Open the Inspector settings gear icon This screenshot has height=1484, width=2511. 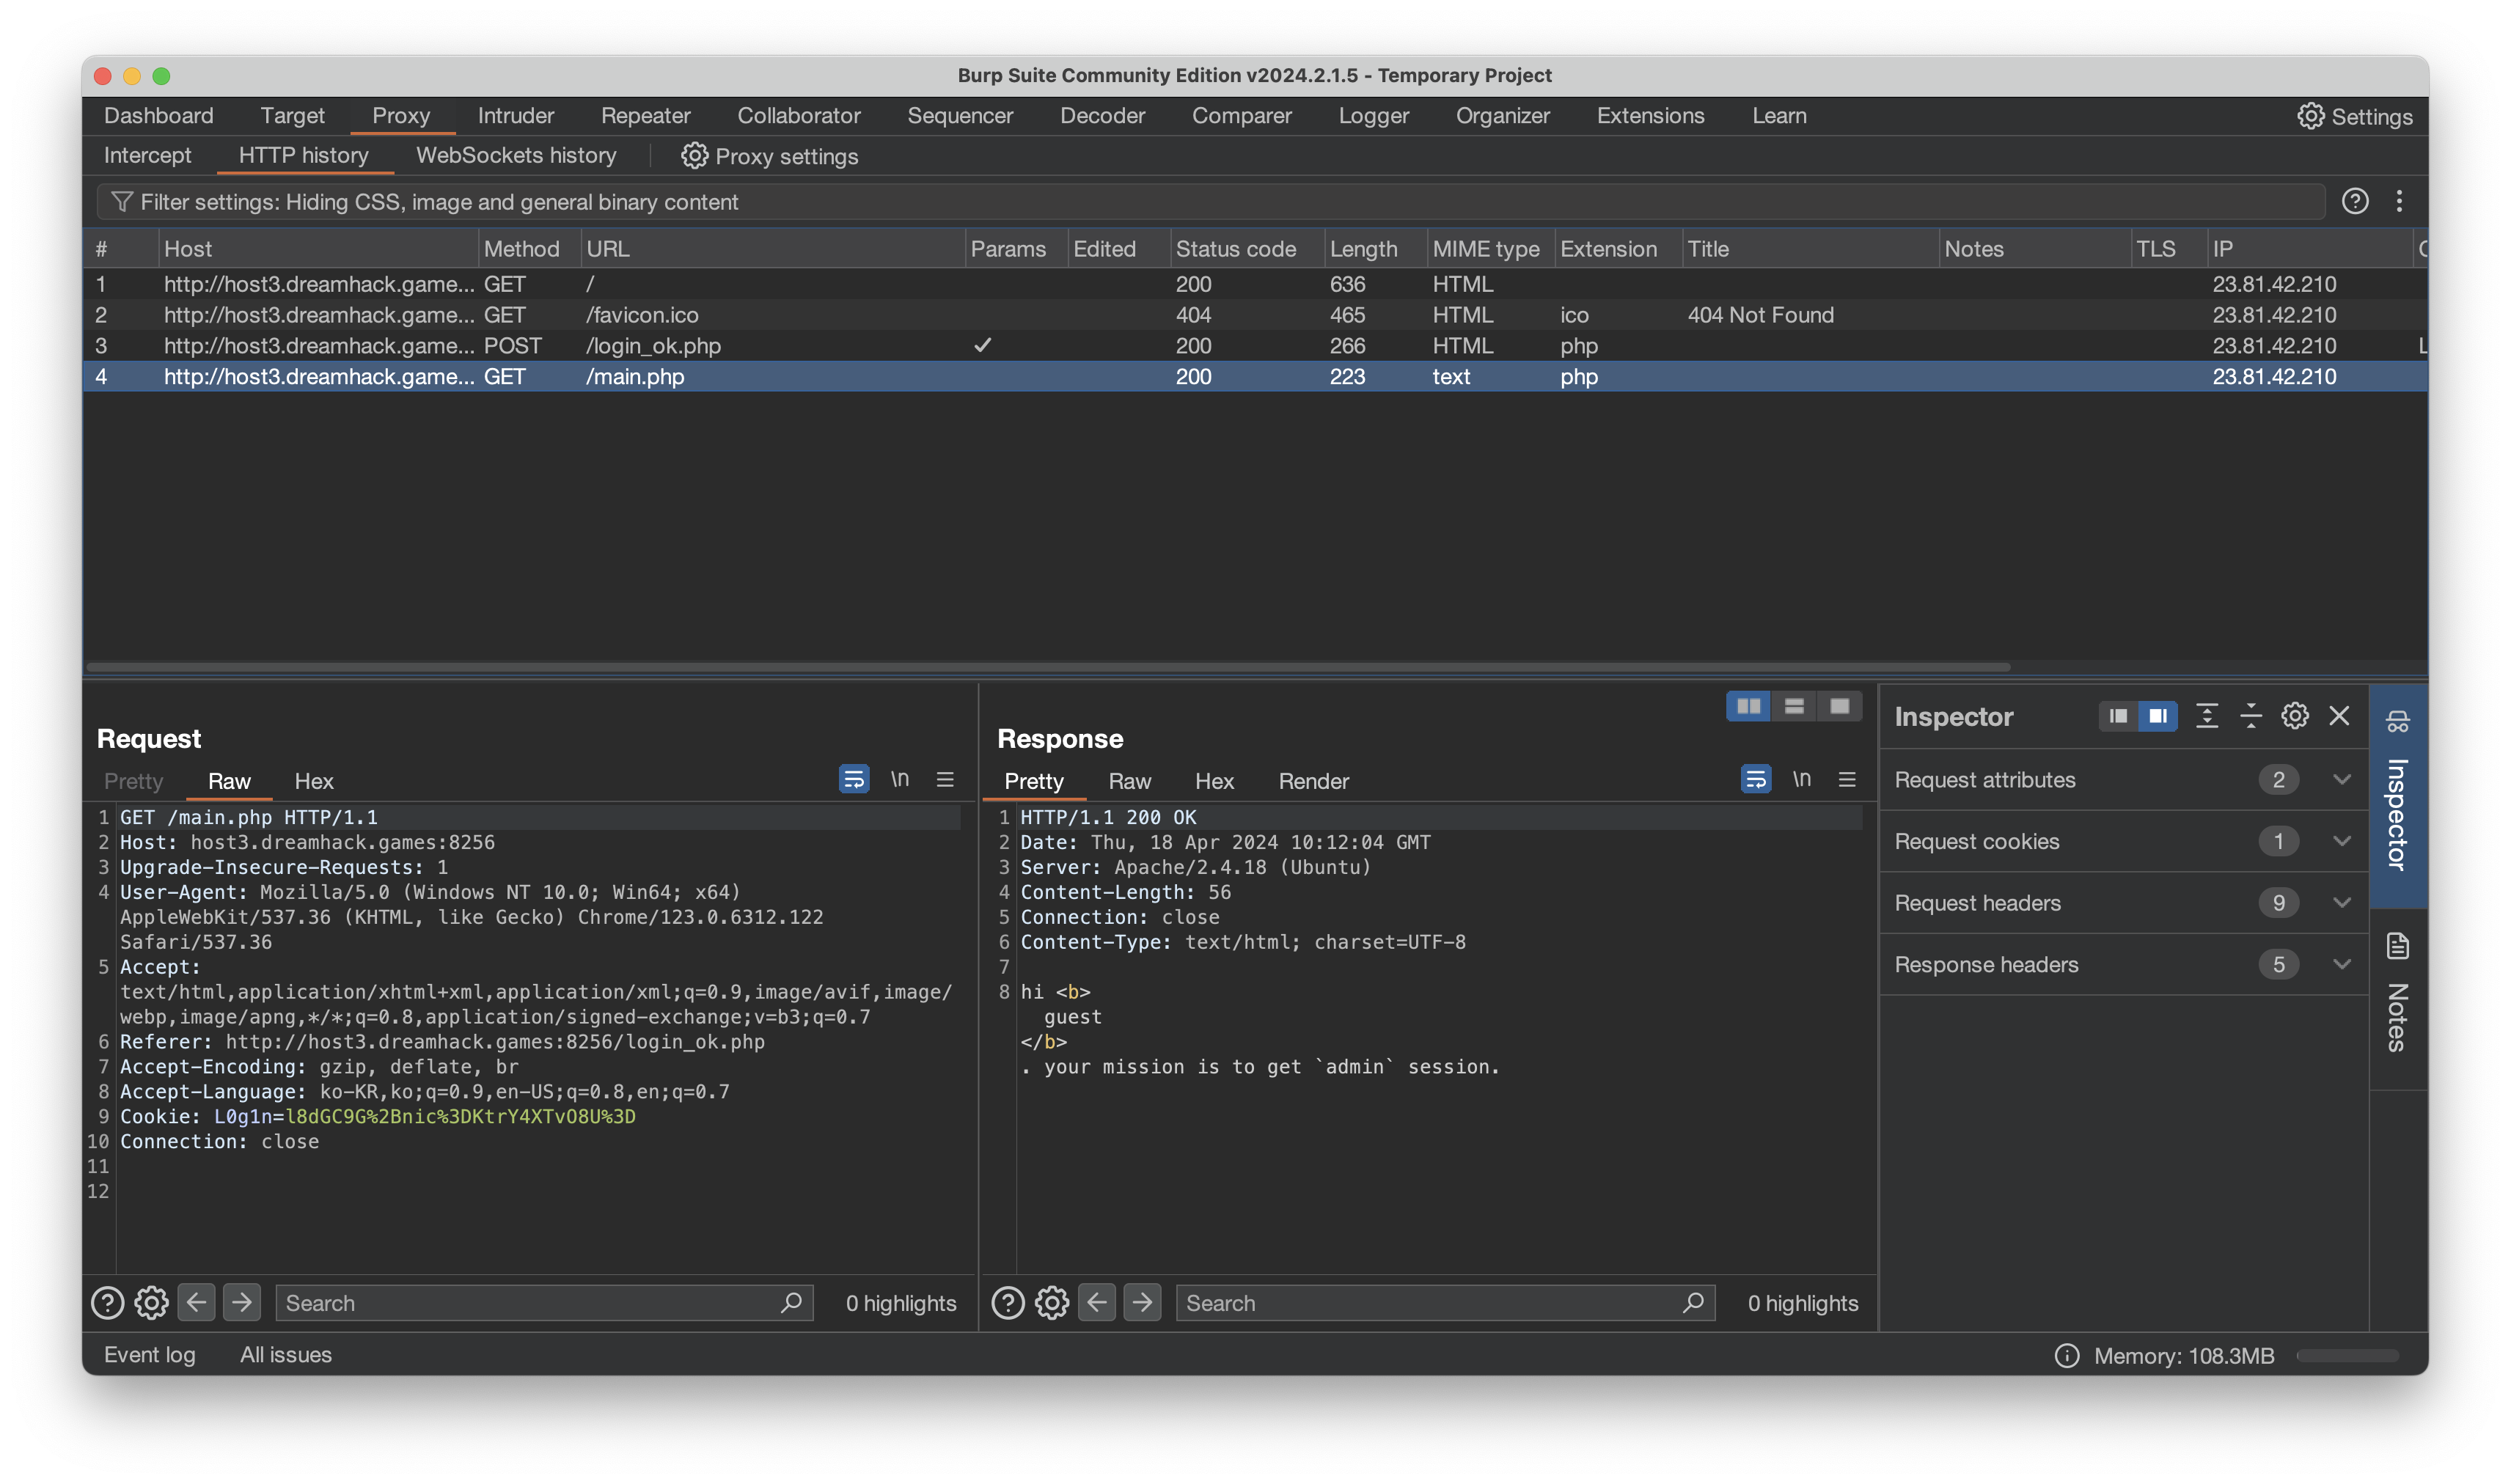point(2294,716)
